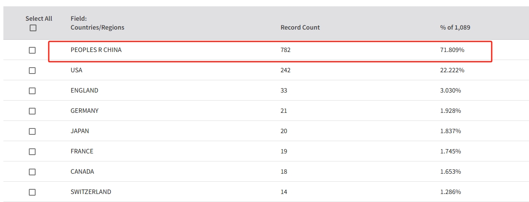529x202 pixels.
Task: Click the PEOPLES R CHINA label
Action: coord(96,50)
